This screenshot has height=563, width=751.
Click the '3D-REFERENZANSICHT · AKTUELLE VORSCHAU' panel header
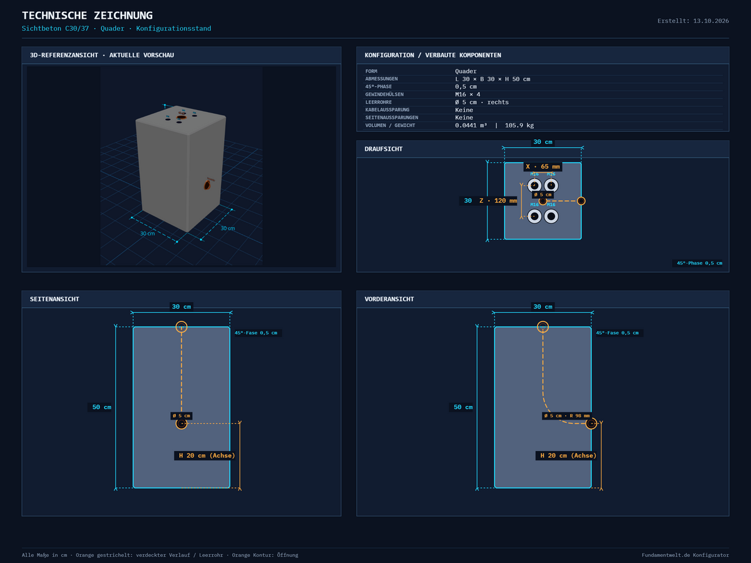pos(181,55)
